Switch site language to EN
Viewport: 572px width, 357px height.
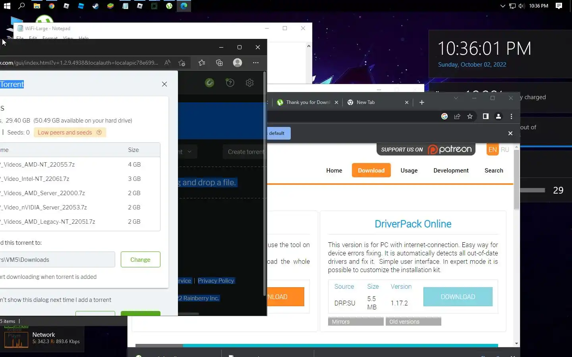493,150
